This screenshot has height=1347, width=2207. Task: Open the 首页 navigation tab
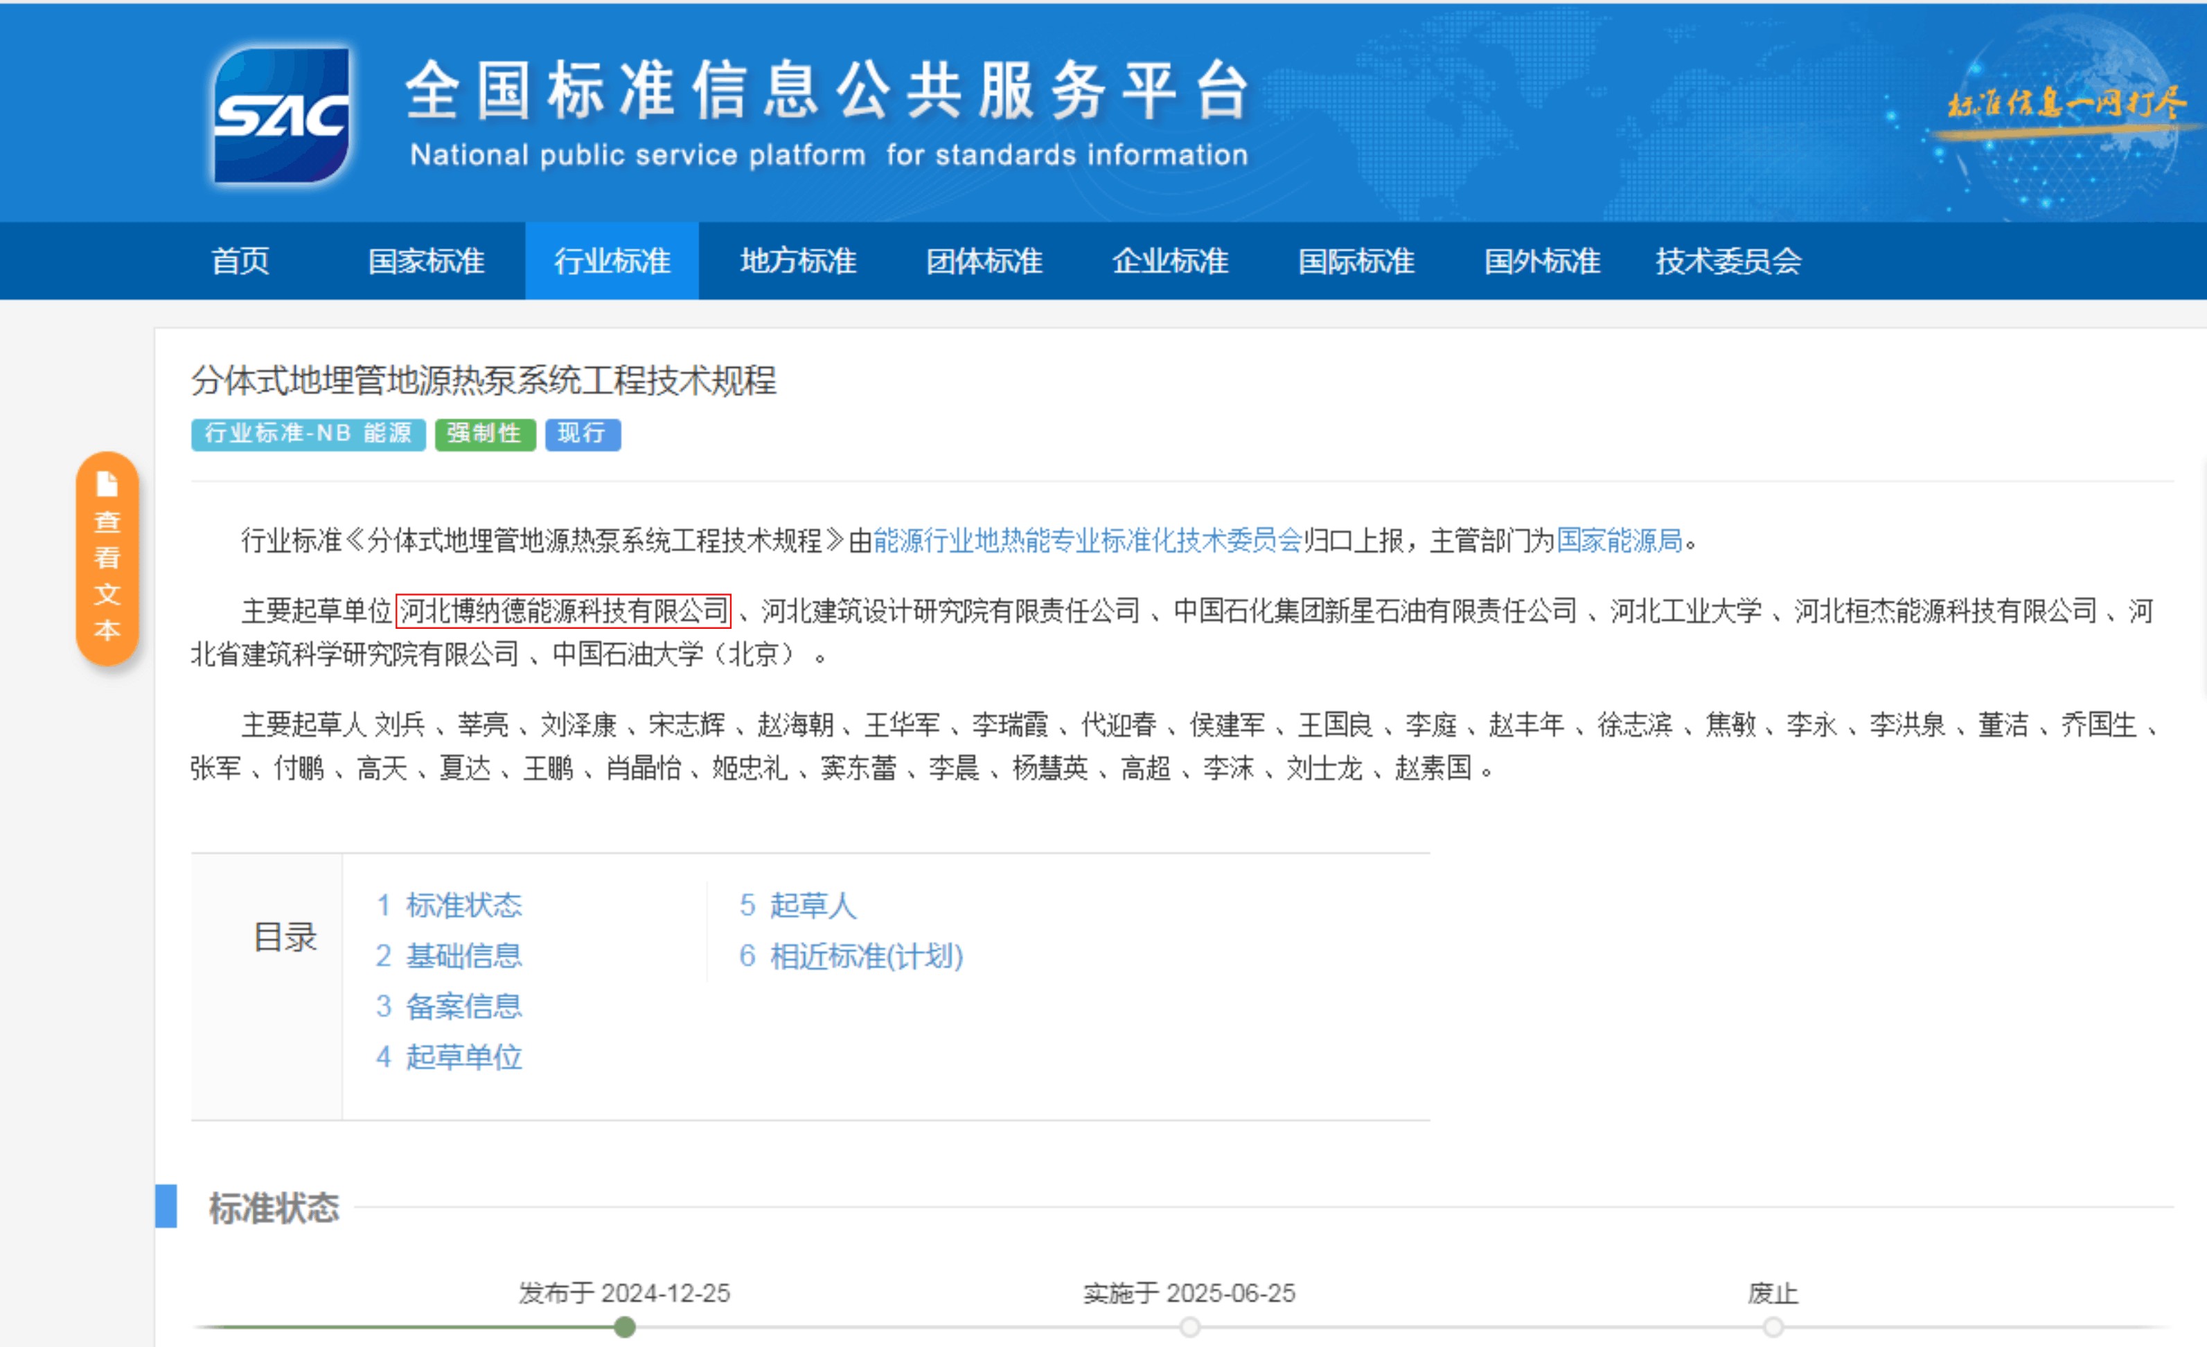pos(240,260)
